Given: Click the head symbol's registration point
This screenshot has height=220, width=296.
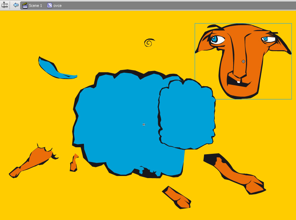Looking at the screenshot, I should point(243,61).
